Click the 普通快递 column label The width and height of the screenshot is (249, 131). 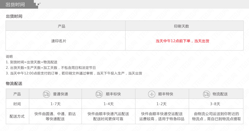60,94
